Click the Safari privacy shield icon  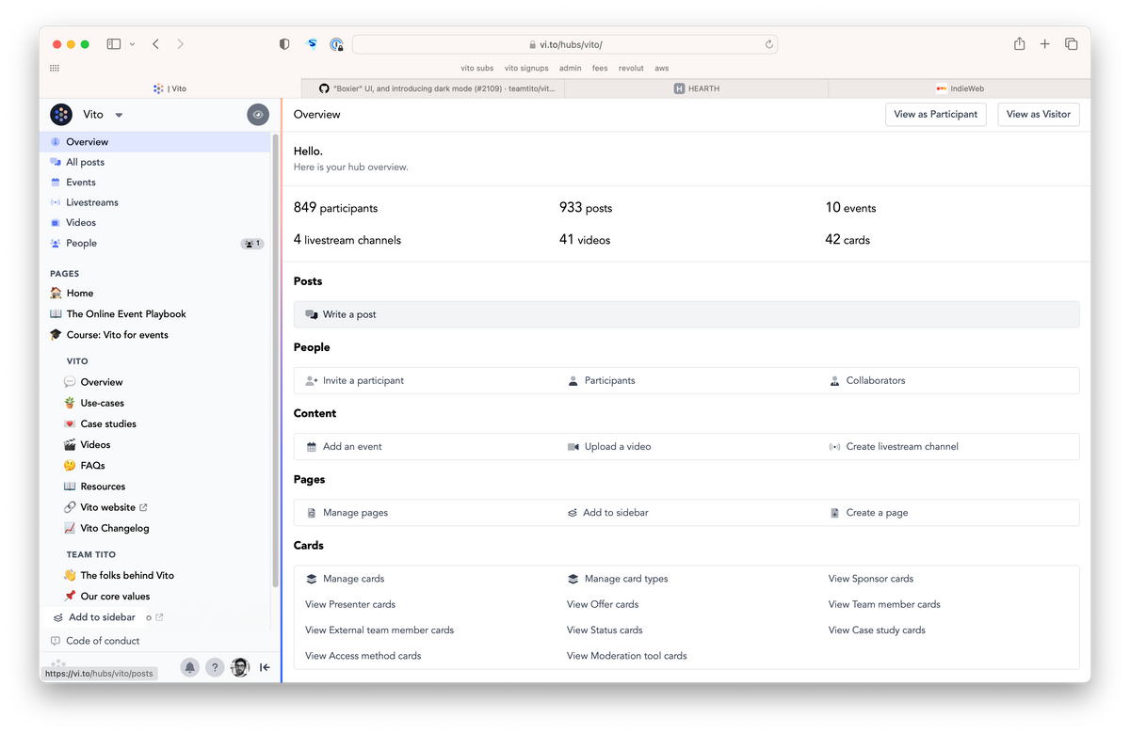click(x=284, y=44)
